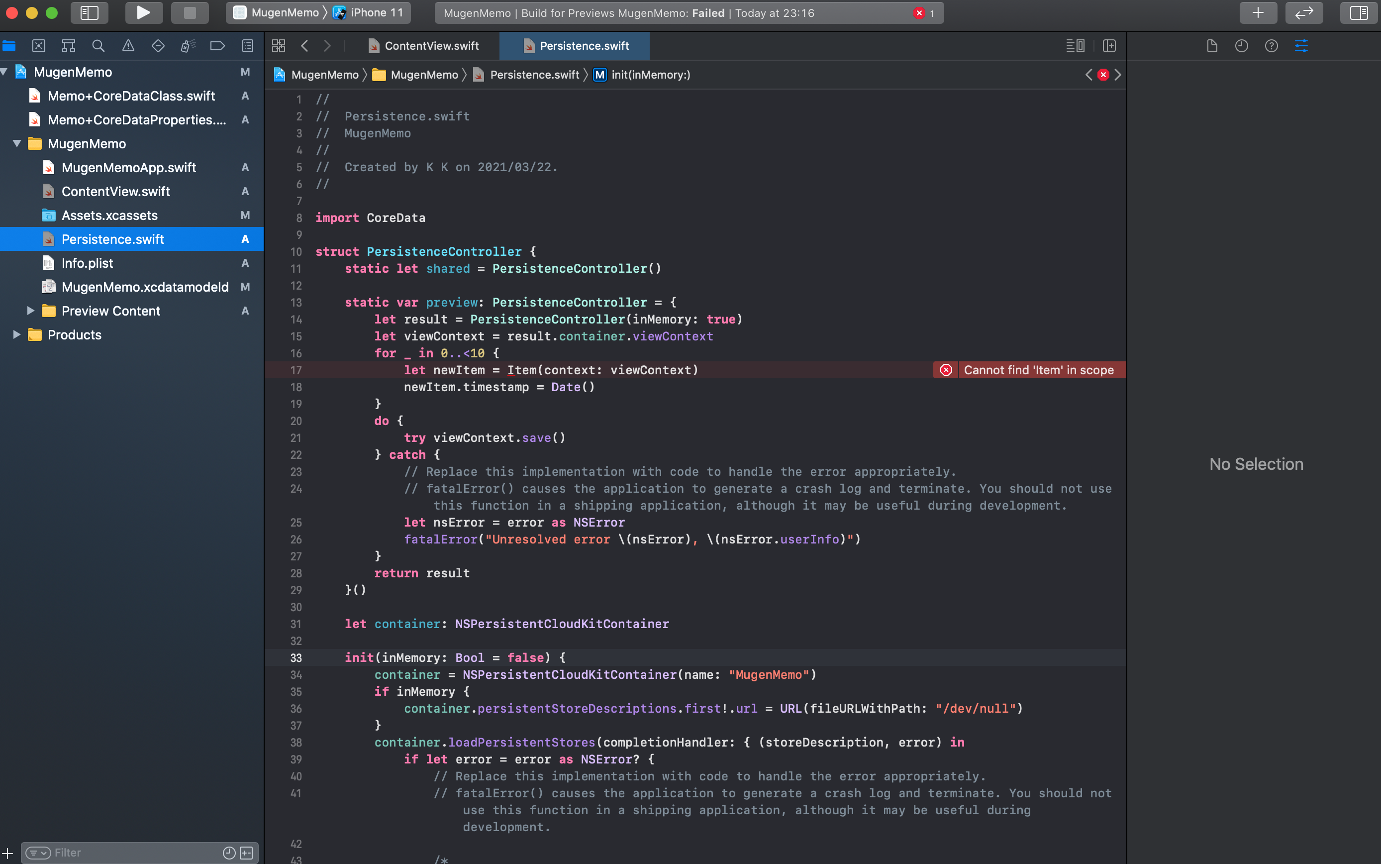Collapse the MugenMemo project root
1381x864 pixels.
[4, 72]
